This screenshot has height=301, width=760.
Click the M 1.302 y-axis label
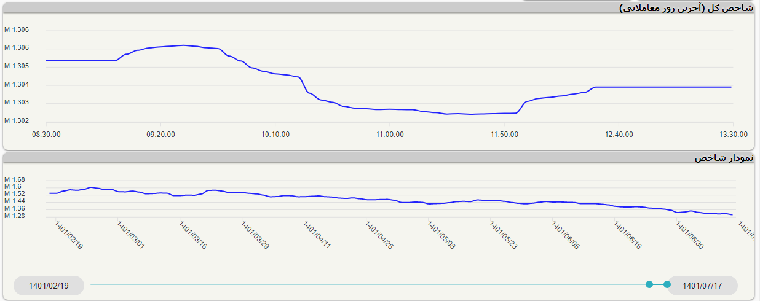17,120
